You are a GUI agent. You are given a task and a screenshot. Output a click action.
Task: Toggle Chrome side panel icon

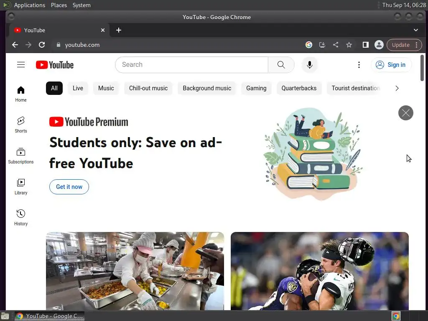coord(365,45)
